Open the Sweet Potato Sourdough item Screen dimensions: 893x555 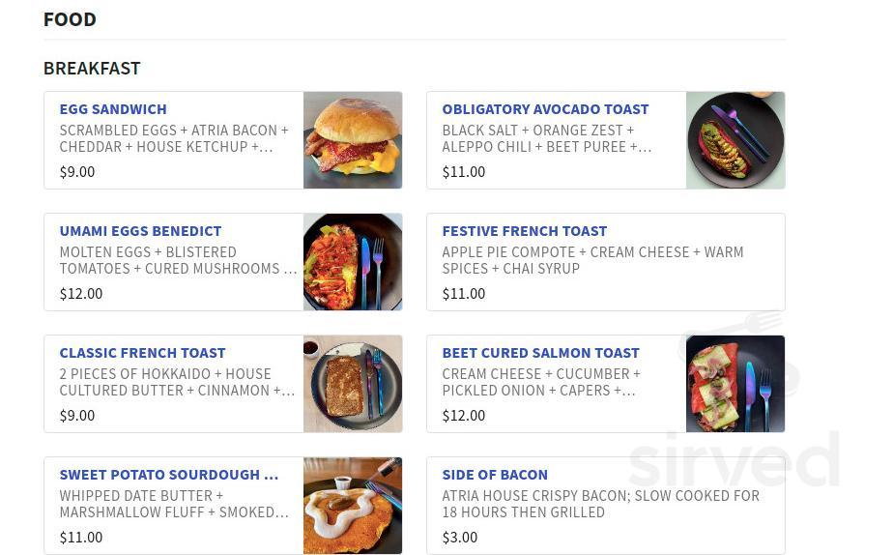(x=168, y=475)
